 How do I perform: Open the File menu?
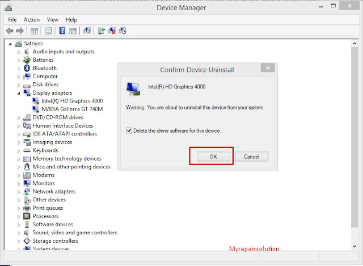[x=12, y=20]
